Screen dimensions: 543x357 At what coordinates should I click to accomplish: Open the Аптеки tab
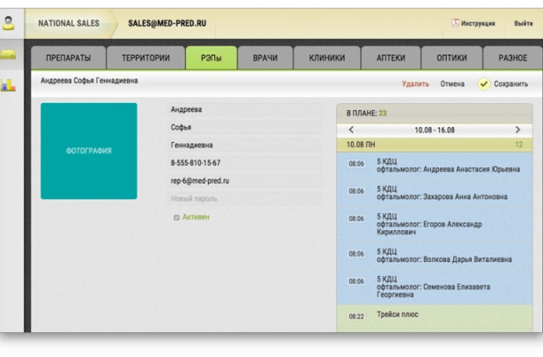[x=391, y=58]
